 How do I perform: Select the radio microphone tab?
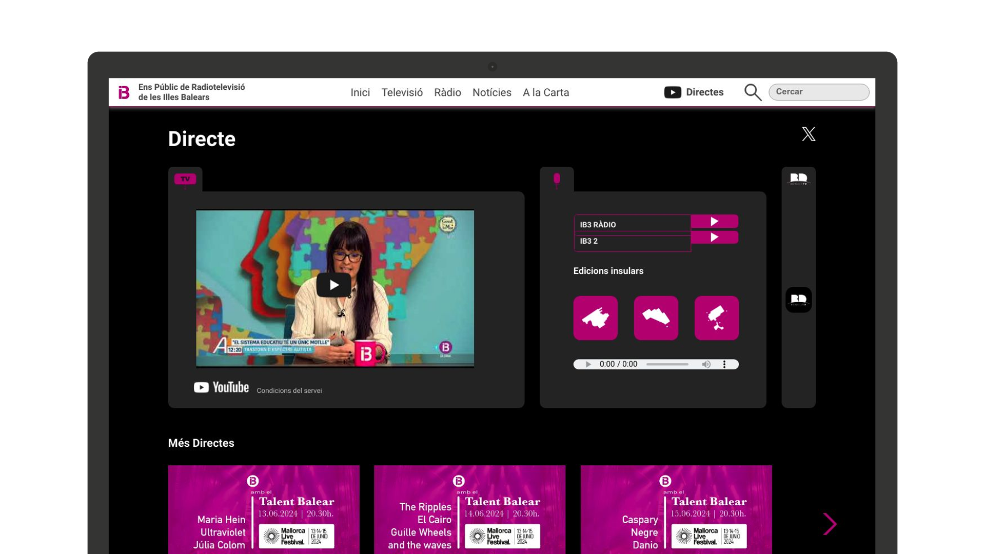[x=557, y=179]
